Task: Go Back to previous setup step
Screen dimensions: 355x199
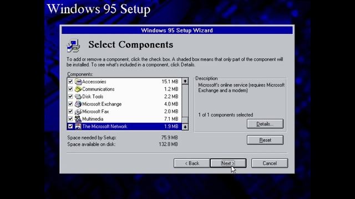Action: [192, 163]
